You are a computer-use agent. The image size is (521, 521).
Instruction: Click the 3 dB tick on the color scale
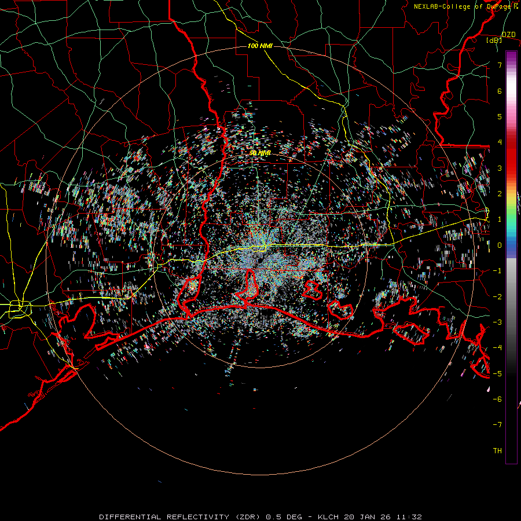pyautogui.click(x=500, y=168)
